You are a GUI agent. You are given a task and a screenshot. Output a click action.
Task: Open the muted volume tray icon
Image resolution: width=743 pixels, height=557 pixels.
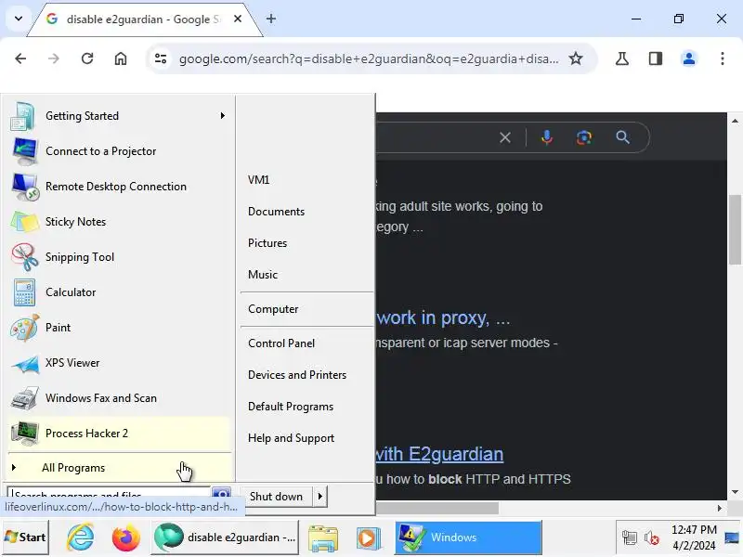coord(652,538)
